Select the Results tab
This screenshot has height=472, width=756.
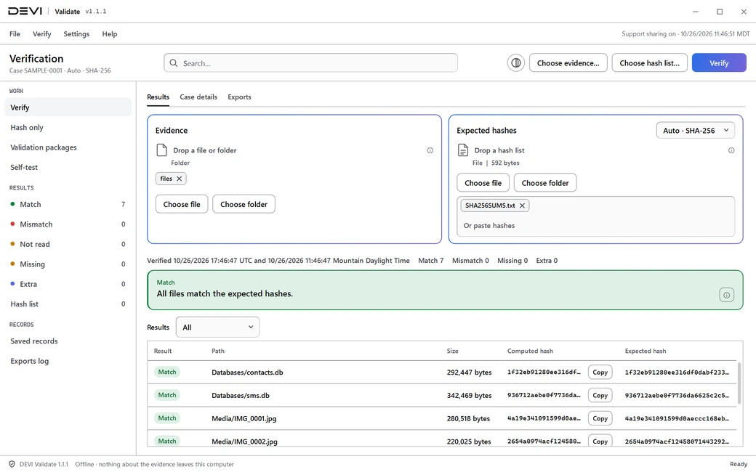pos(158,97)
